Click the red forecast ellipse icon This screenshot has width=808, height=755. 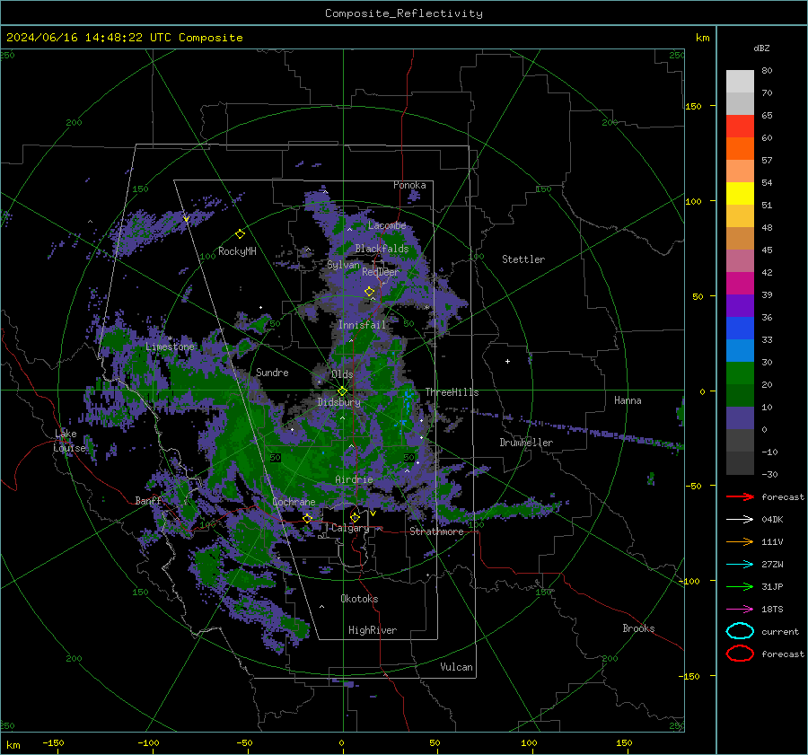click(x=740, y=654)
